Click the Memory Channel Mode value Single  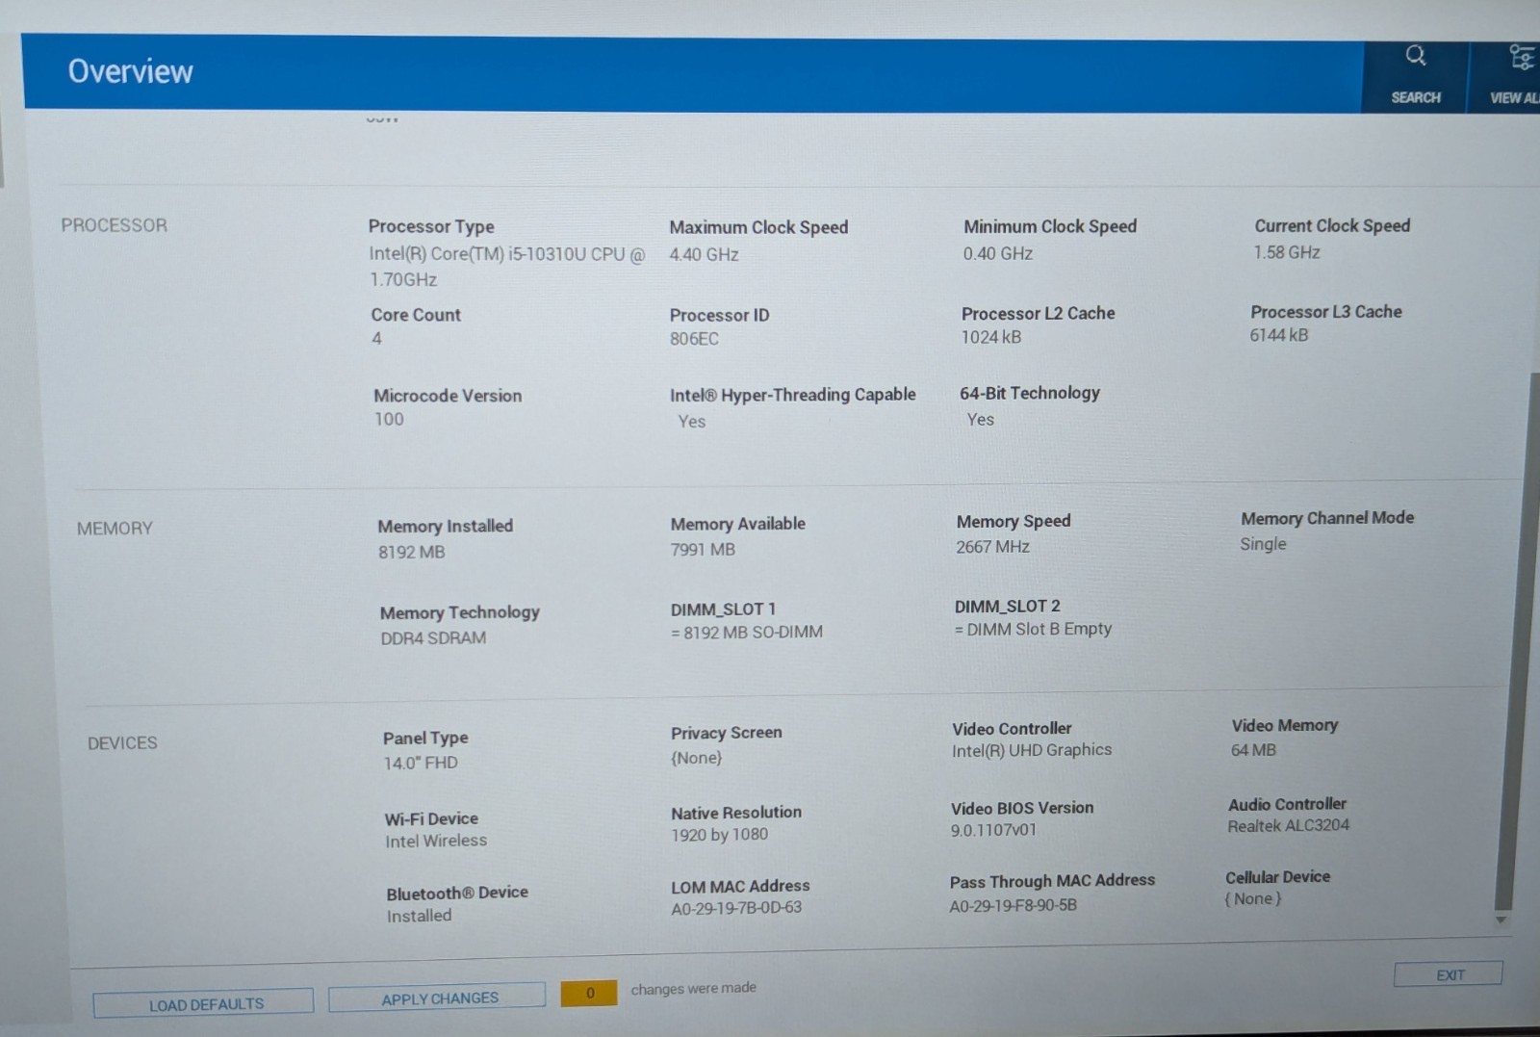(1263, 544)
